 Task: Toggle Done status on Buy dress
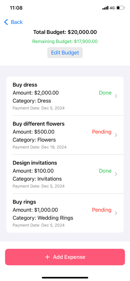105,93
